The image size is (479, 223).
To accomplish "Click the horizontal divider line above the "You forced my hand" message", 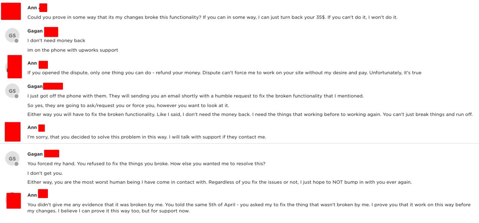I will 239,143.
